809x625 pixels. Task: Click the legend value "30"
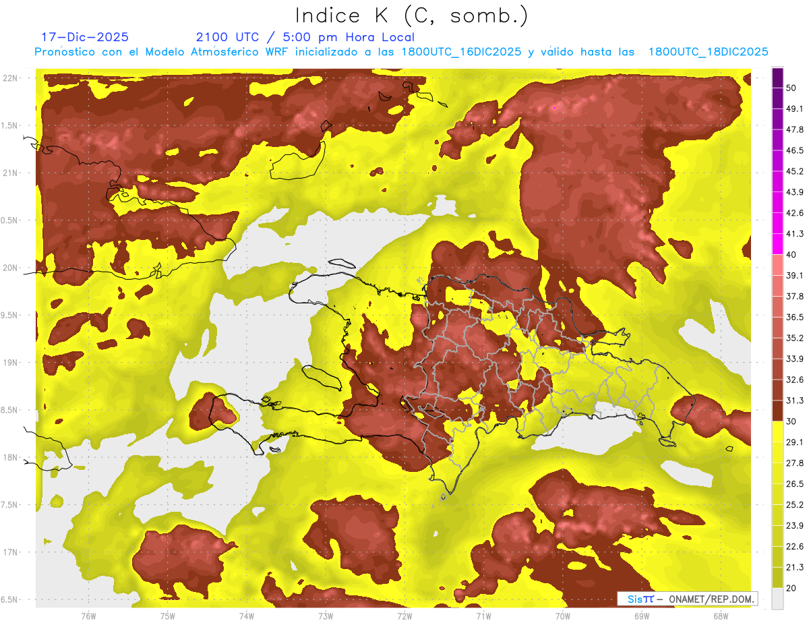pyautogui.click(x=792, y=421)
